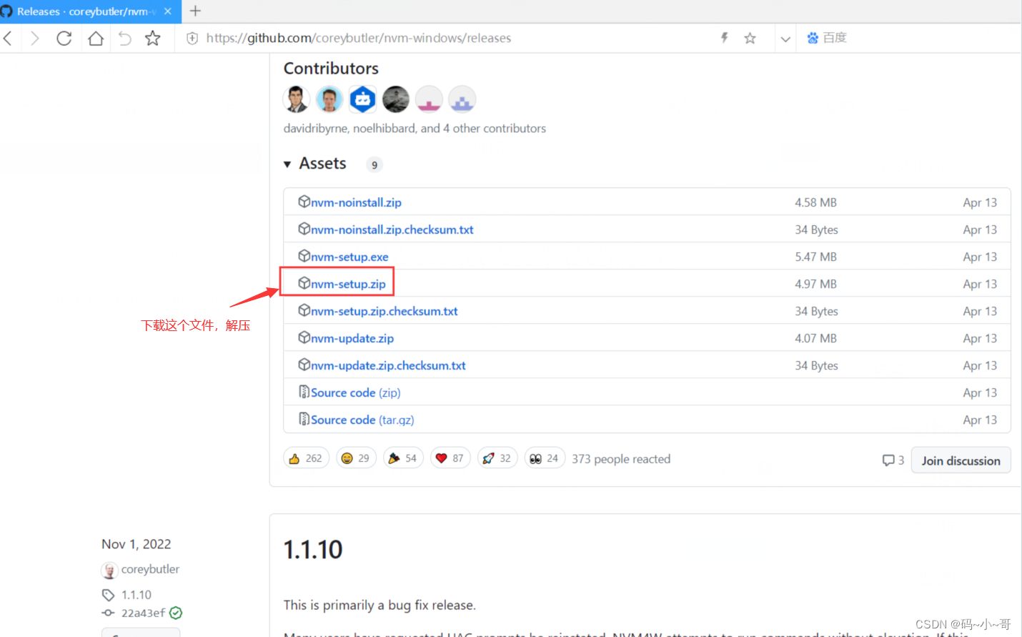This screenshot has height=637, width=1022.
Task: Click the green verified check icon
Action: coord(176,613)
